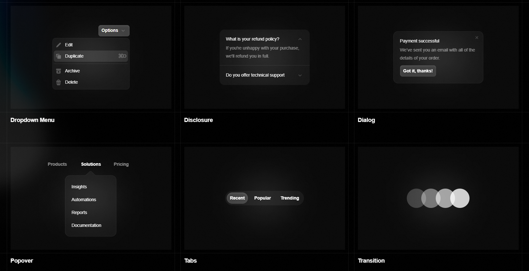Screen dimensions: 529x271
Task: Select Automations in the Solutions popover
Action: pos(84,200)
